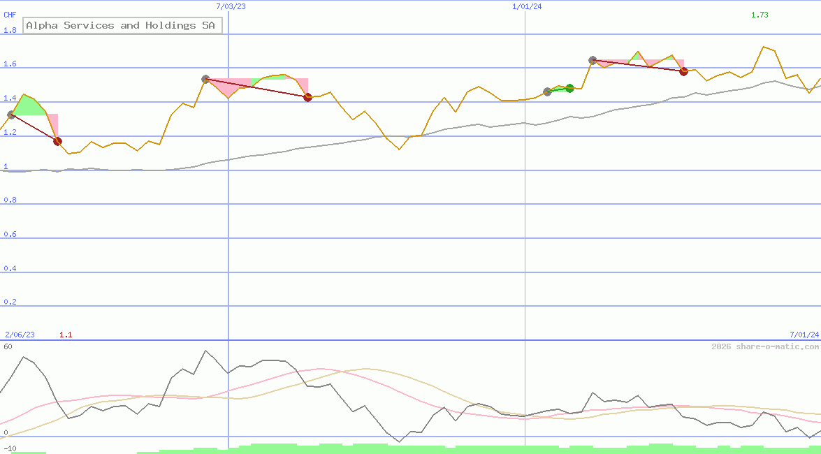Click the gray buy marker left of 7/03/23 line
This screenshot has width=821, height=454.
click(x=205, y=80)
